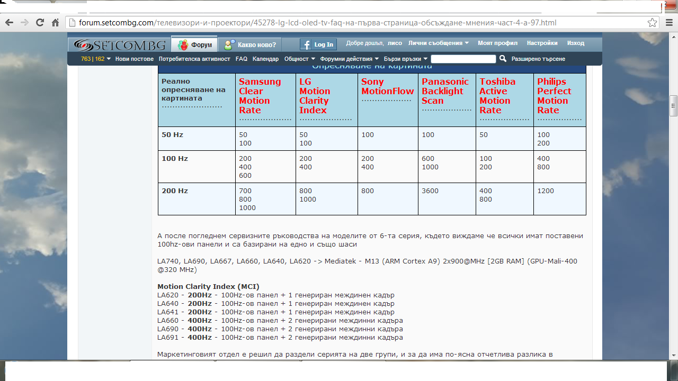Screen dimensions: 678x381
Task: Click Philips Perfect Motion Rate header
Action: 554,96
